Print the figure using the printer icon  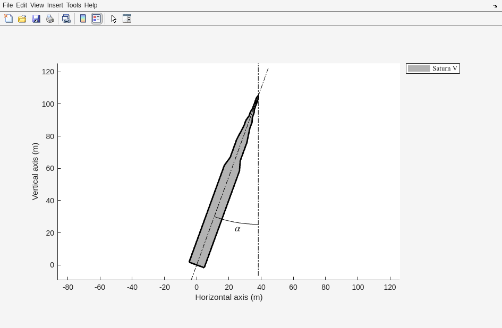point(50,19)
